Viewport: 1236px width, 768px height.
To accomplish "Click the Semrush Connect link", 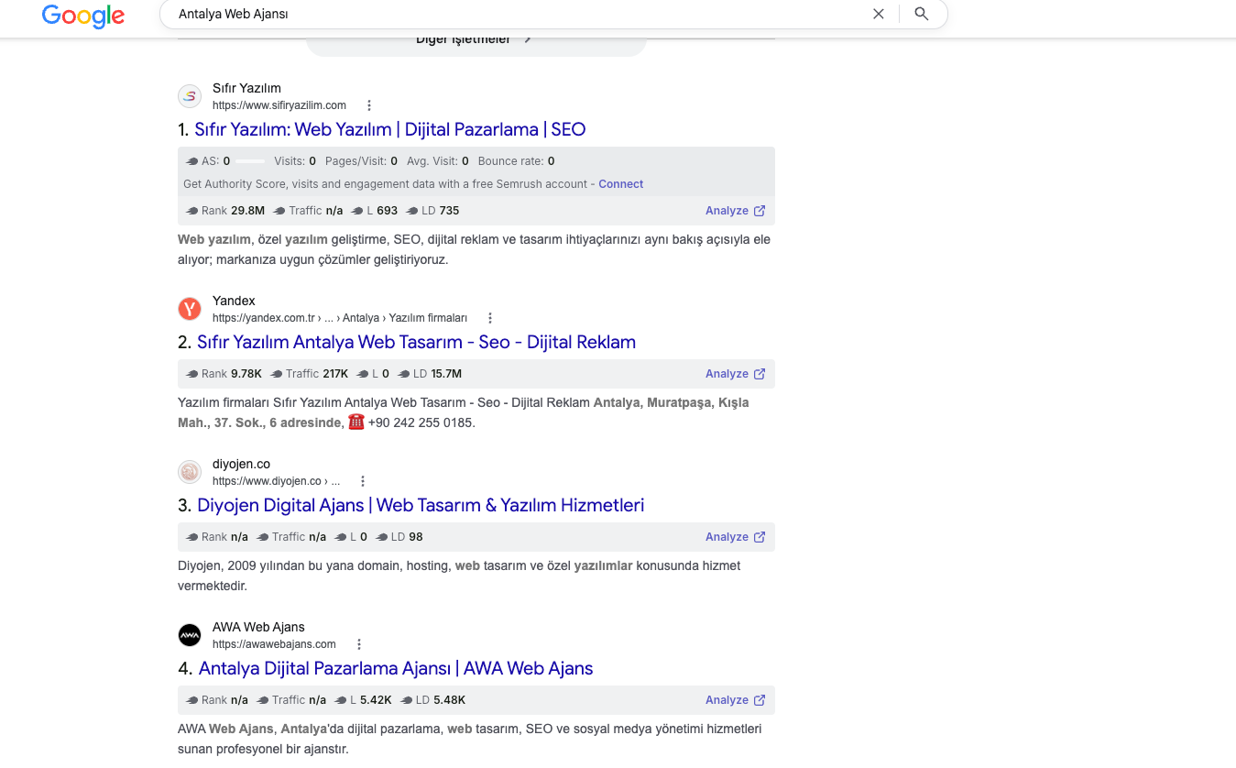I will tap(621, 184).
